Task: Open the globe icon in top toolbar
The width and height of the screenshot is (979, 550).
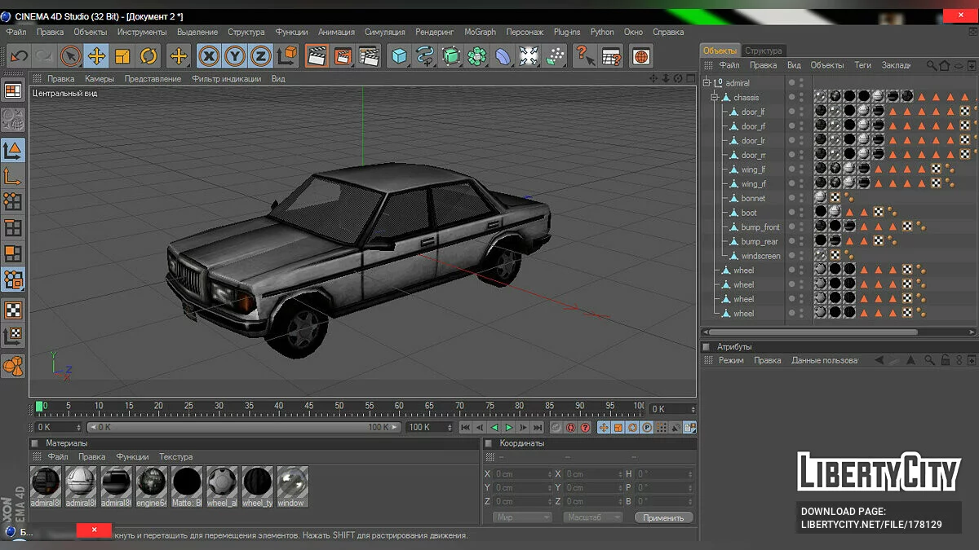Action: (641, 56)
